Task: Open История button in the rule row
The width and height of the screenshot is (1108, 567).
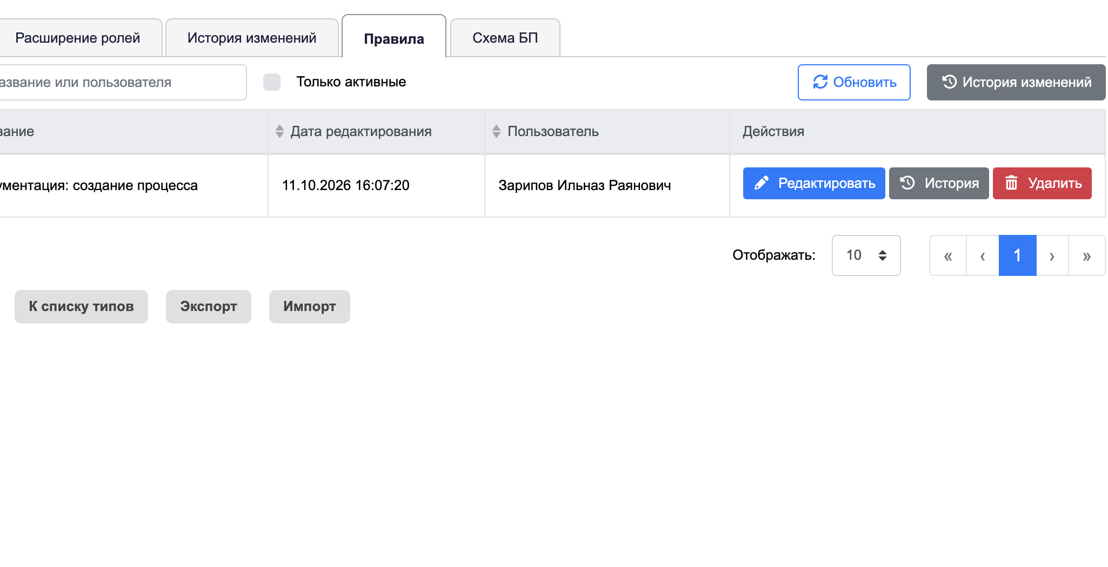Action: tap(938, 183)
